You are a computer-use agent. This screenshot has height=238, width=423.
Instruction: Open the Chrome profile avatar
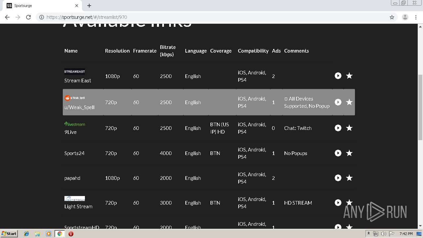405,17
